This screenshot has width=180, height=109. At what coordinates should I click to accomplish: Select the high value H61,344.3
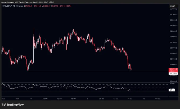pyautogui.click(x=37, y=6)
